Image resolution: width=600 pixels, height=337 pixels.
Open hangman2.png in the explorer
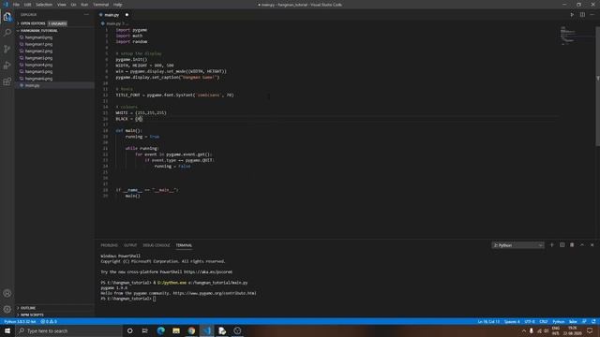(38, 51)
